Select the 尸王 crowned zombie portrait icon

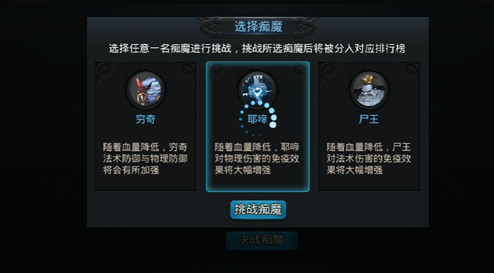(369, 91)
